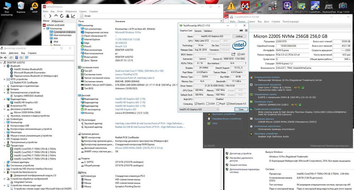354x190 pixels.
Task: Open the KeyboardTest desktop icon
Action: click(x=329, y=7)
